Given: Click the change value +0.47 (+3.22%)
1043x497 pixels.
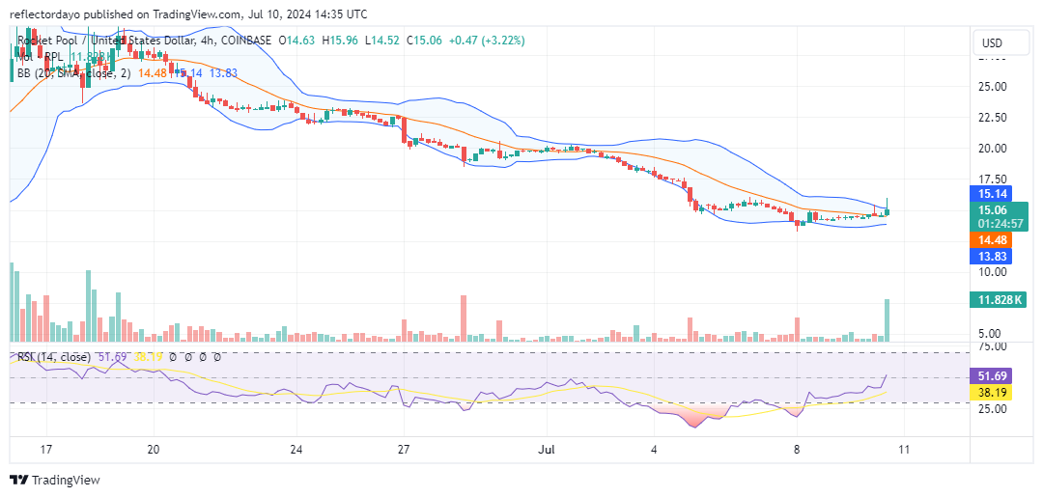Looking at the screenshot, I should point(486,41).
